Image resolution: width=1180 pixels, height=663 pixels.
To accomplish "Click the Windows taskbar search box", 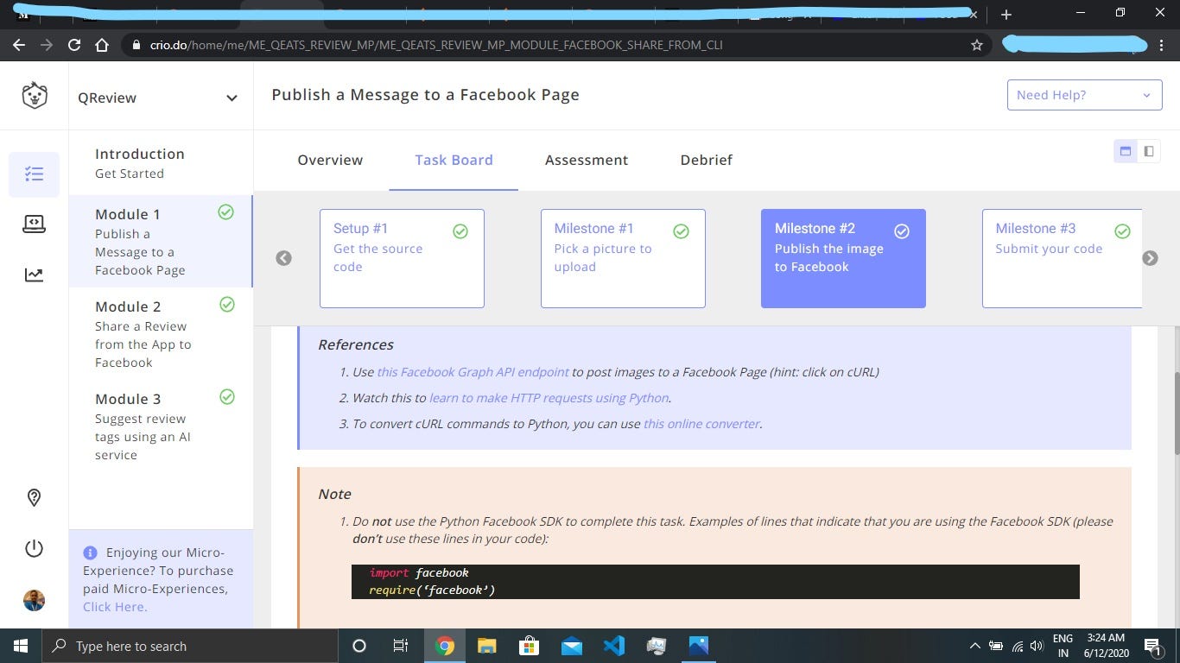I will (x=188, y=646).
